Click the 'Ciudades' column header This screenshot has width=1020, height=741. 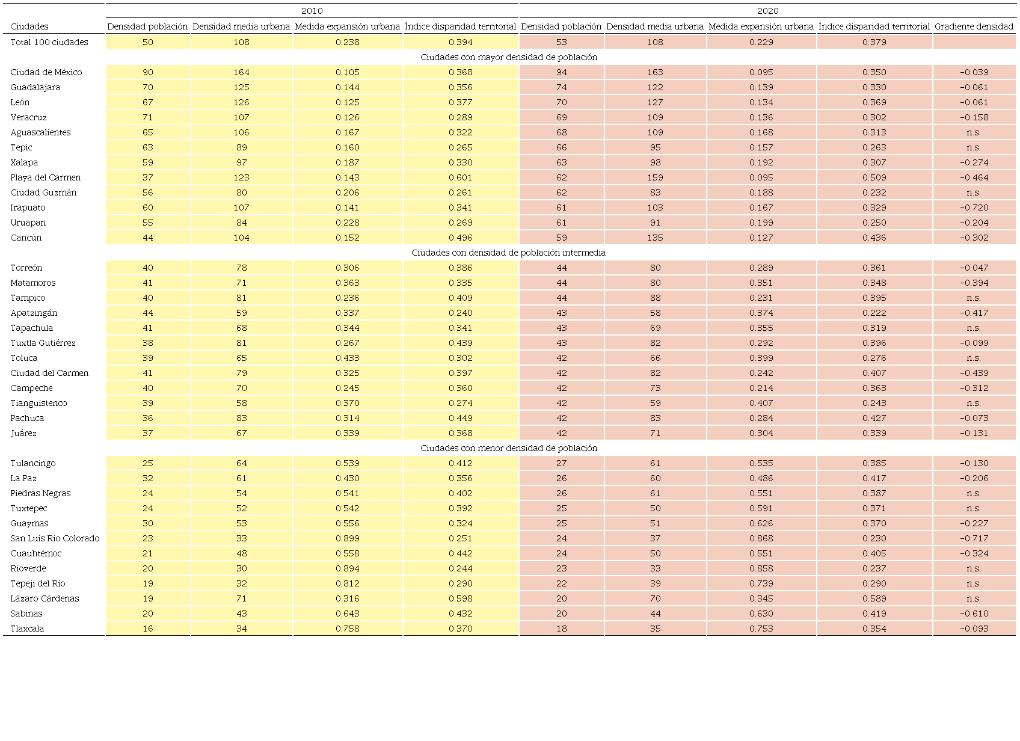click(x=29, y=26)
